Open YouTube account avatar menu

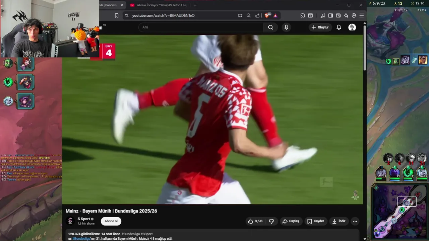tap(352, 27)
